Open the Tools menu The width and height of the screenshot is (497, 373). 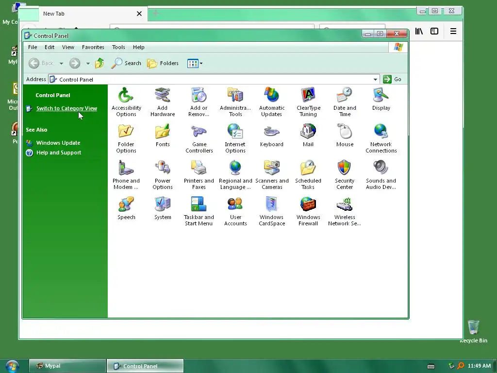(x=118, y=47)
